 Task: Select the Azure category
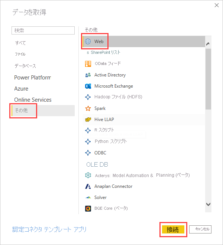21,89
